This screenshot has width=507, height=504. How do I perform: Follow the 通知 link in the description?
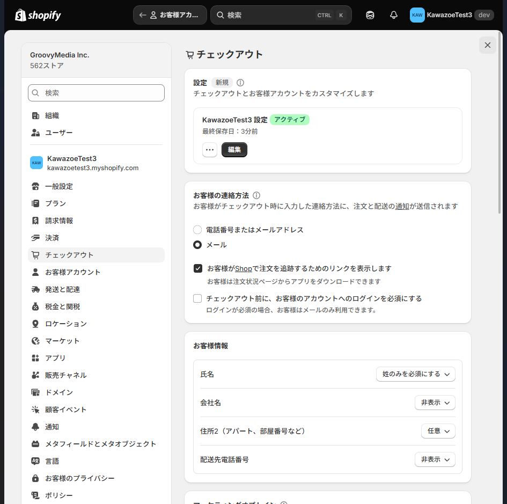402,207
